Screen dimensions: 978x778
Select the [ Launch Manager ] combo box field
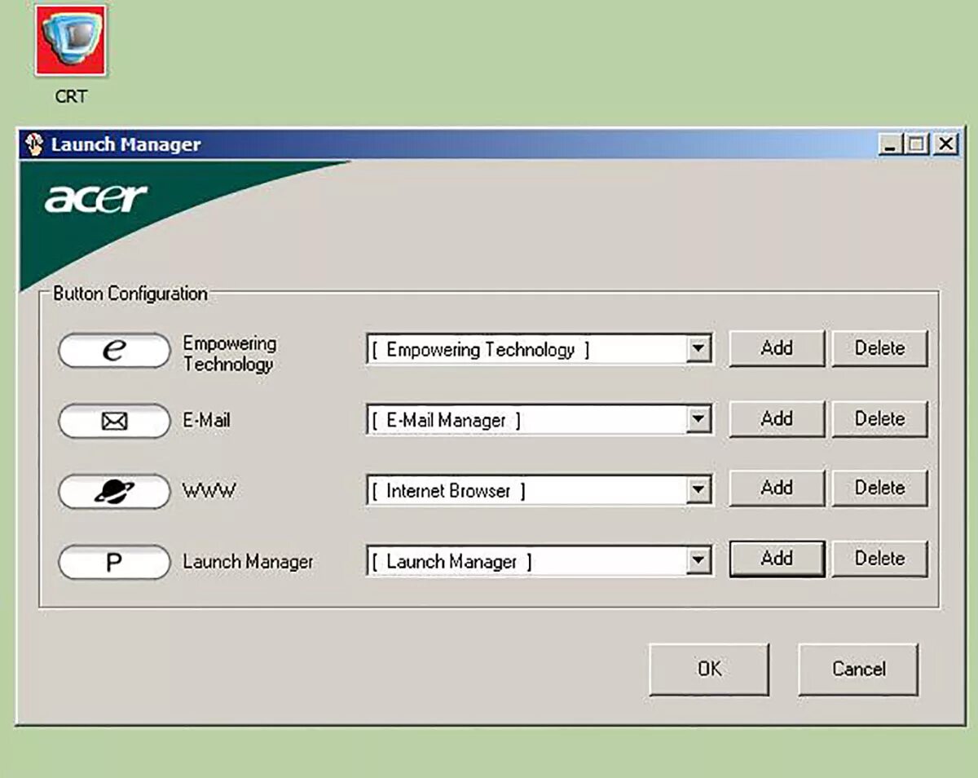pos(539,562)
